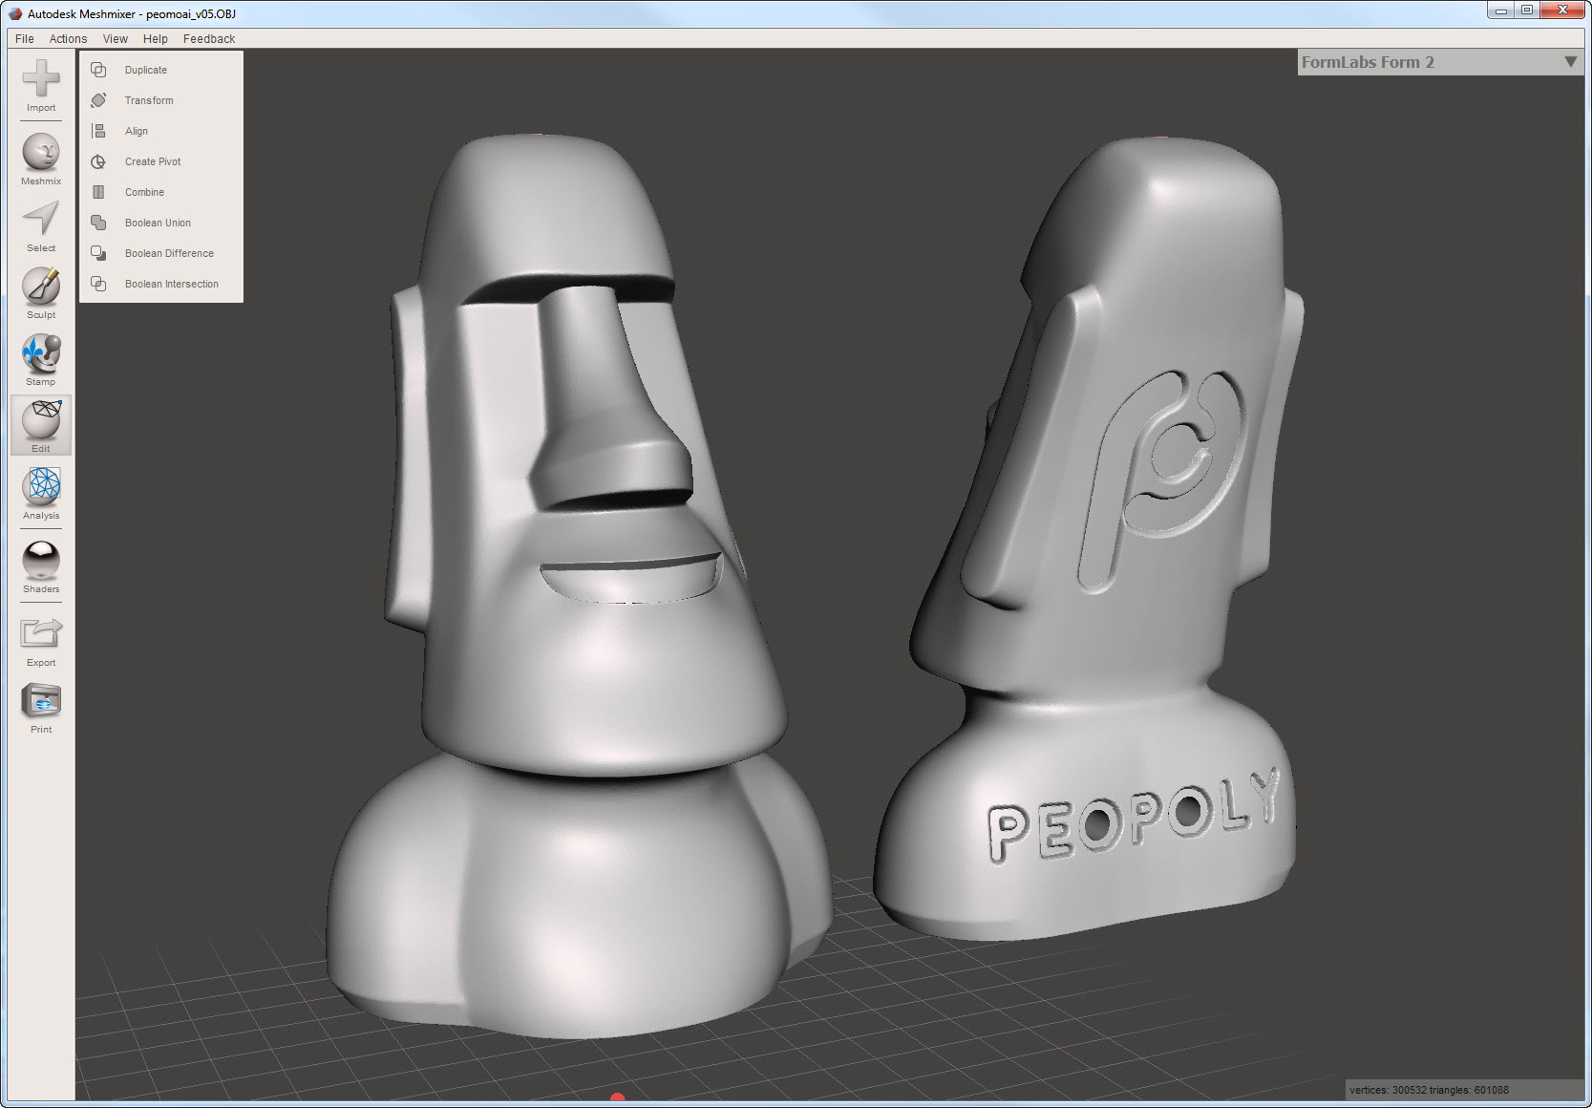1592x1108 pixels.
Task: Click the Boolean Union icon
Action: (98, 223)
